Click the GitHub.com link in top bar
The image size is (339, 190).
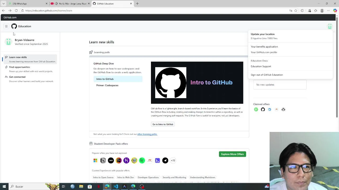pyautogui.click(x=10, y=17)
